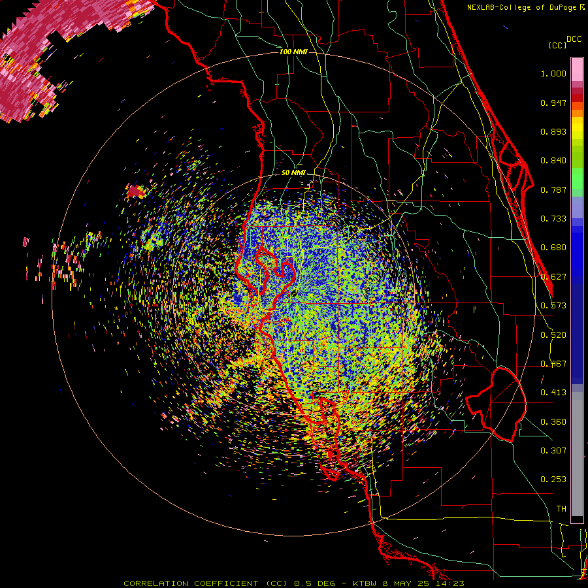
Task: Select the 0.467 scale value
Action: [553, 364]
